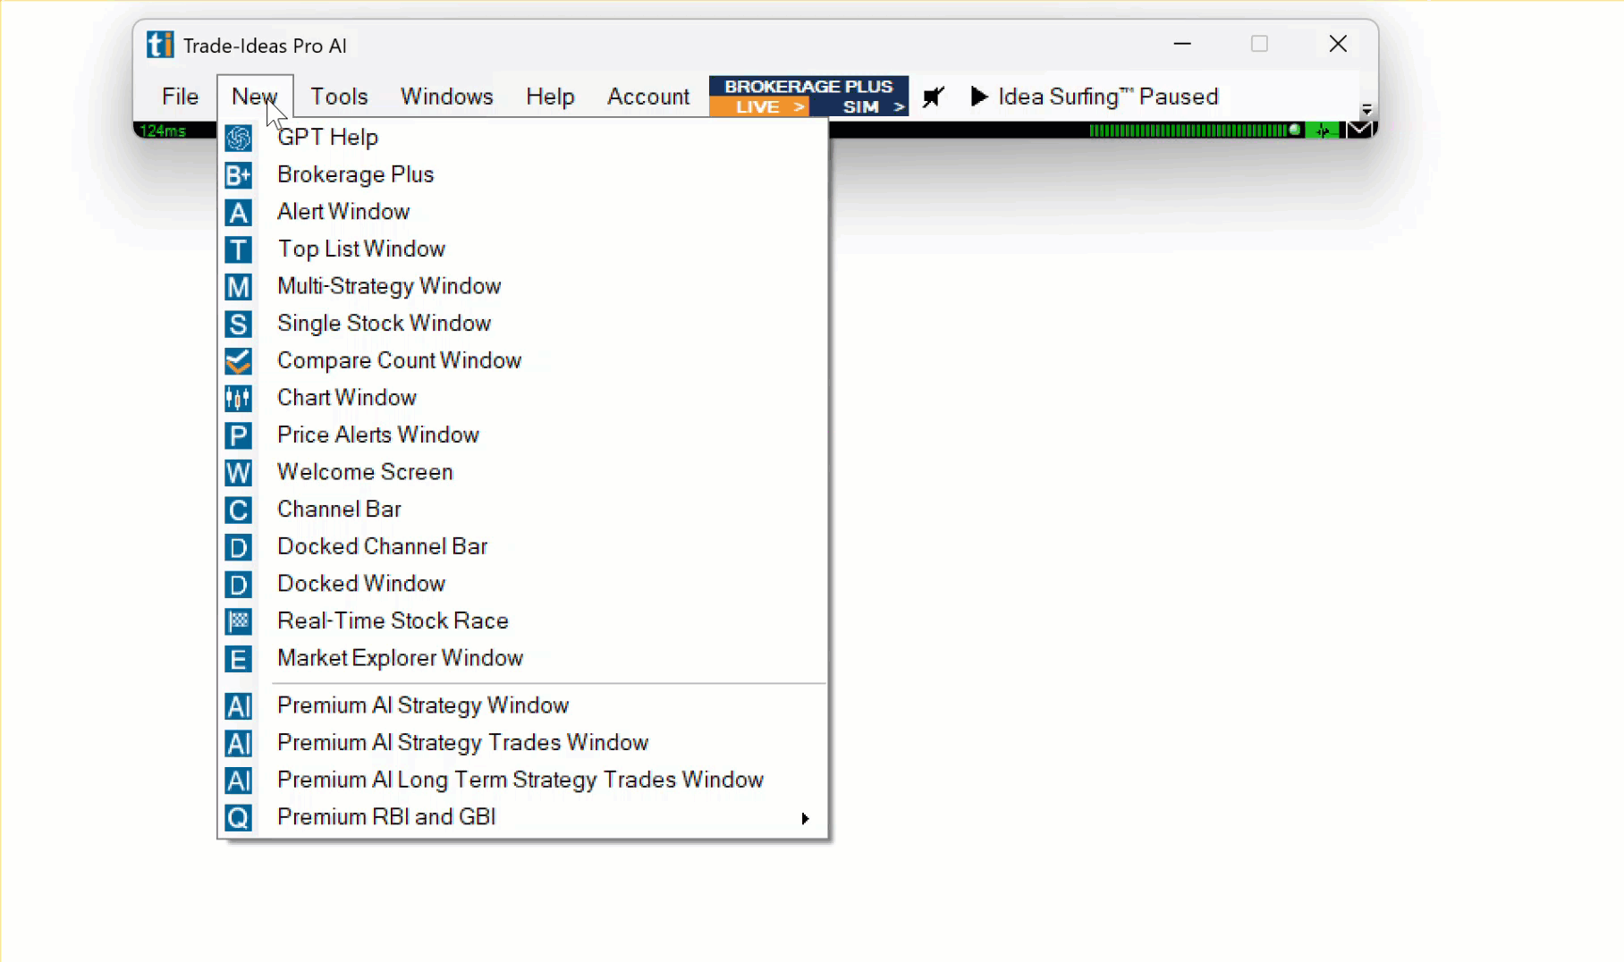Select the GPT Help menu entry
This screenshot has height=962, width=1624.
[523, 138]
